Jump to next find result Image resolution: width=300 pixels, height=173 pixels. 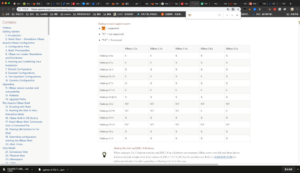tap(232, 15)
